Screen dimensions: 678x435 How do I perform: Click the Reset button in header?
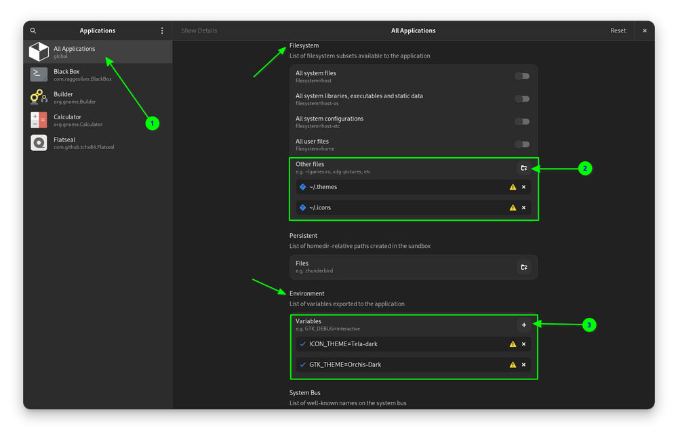618,30
